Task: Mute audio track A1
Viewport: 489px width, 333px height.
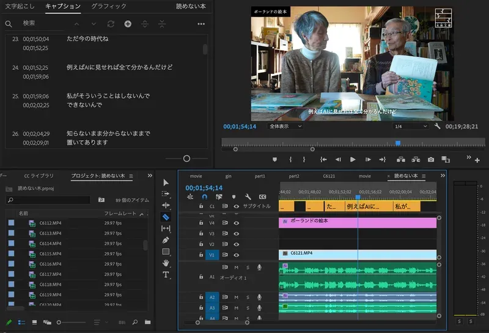Action: (x=237, y=268)
